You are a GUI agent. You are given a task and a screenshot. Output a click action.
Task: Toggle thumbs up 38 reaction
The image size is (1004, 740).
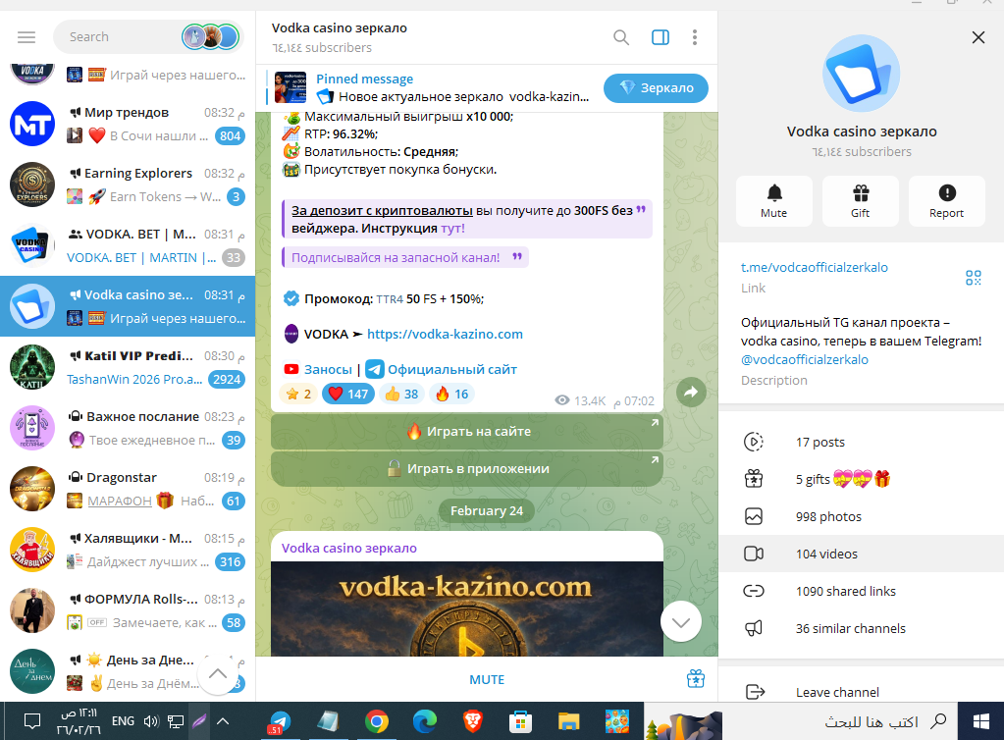coord(401,394)
